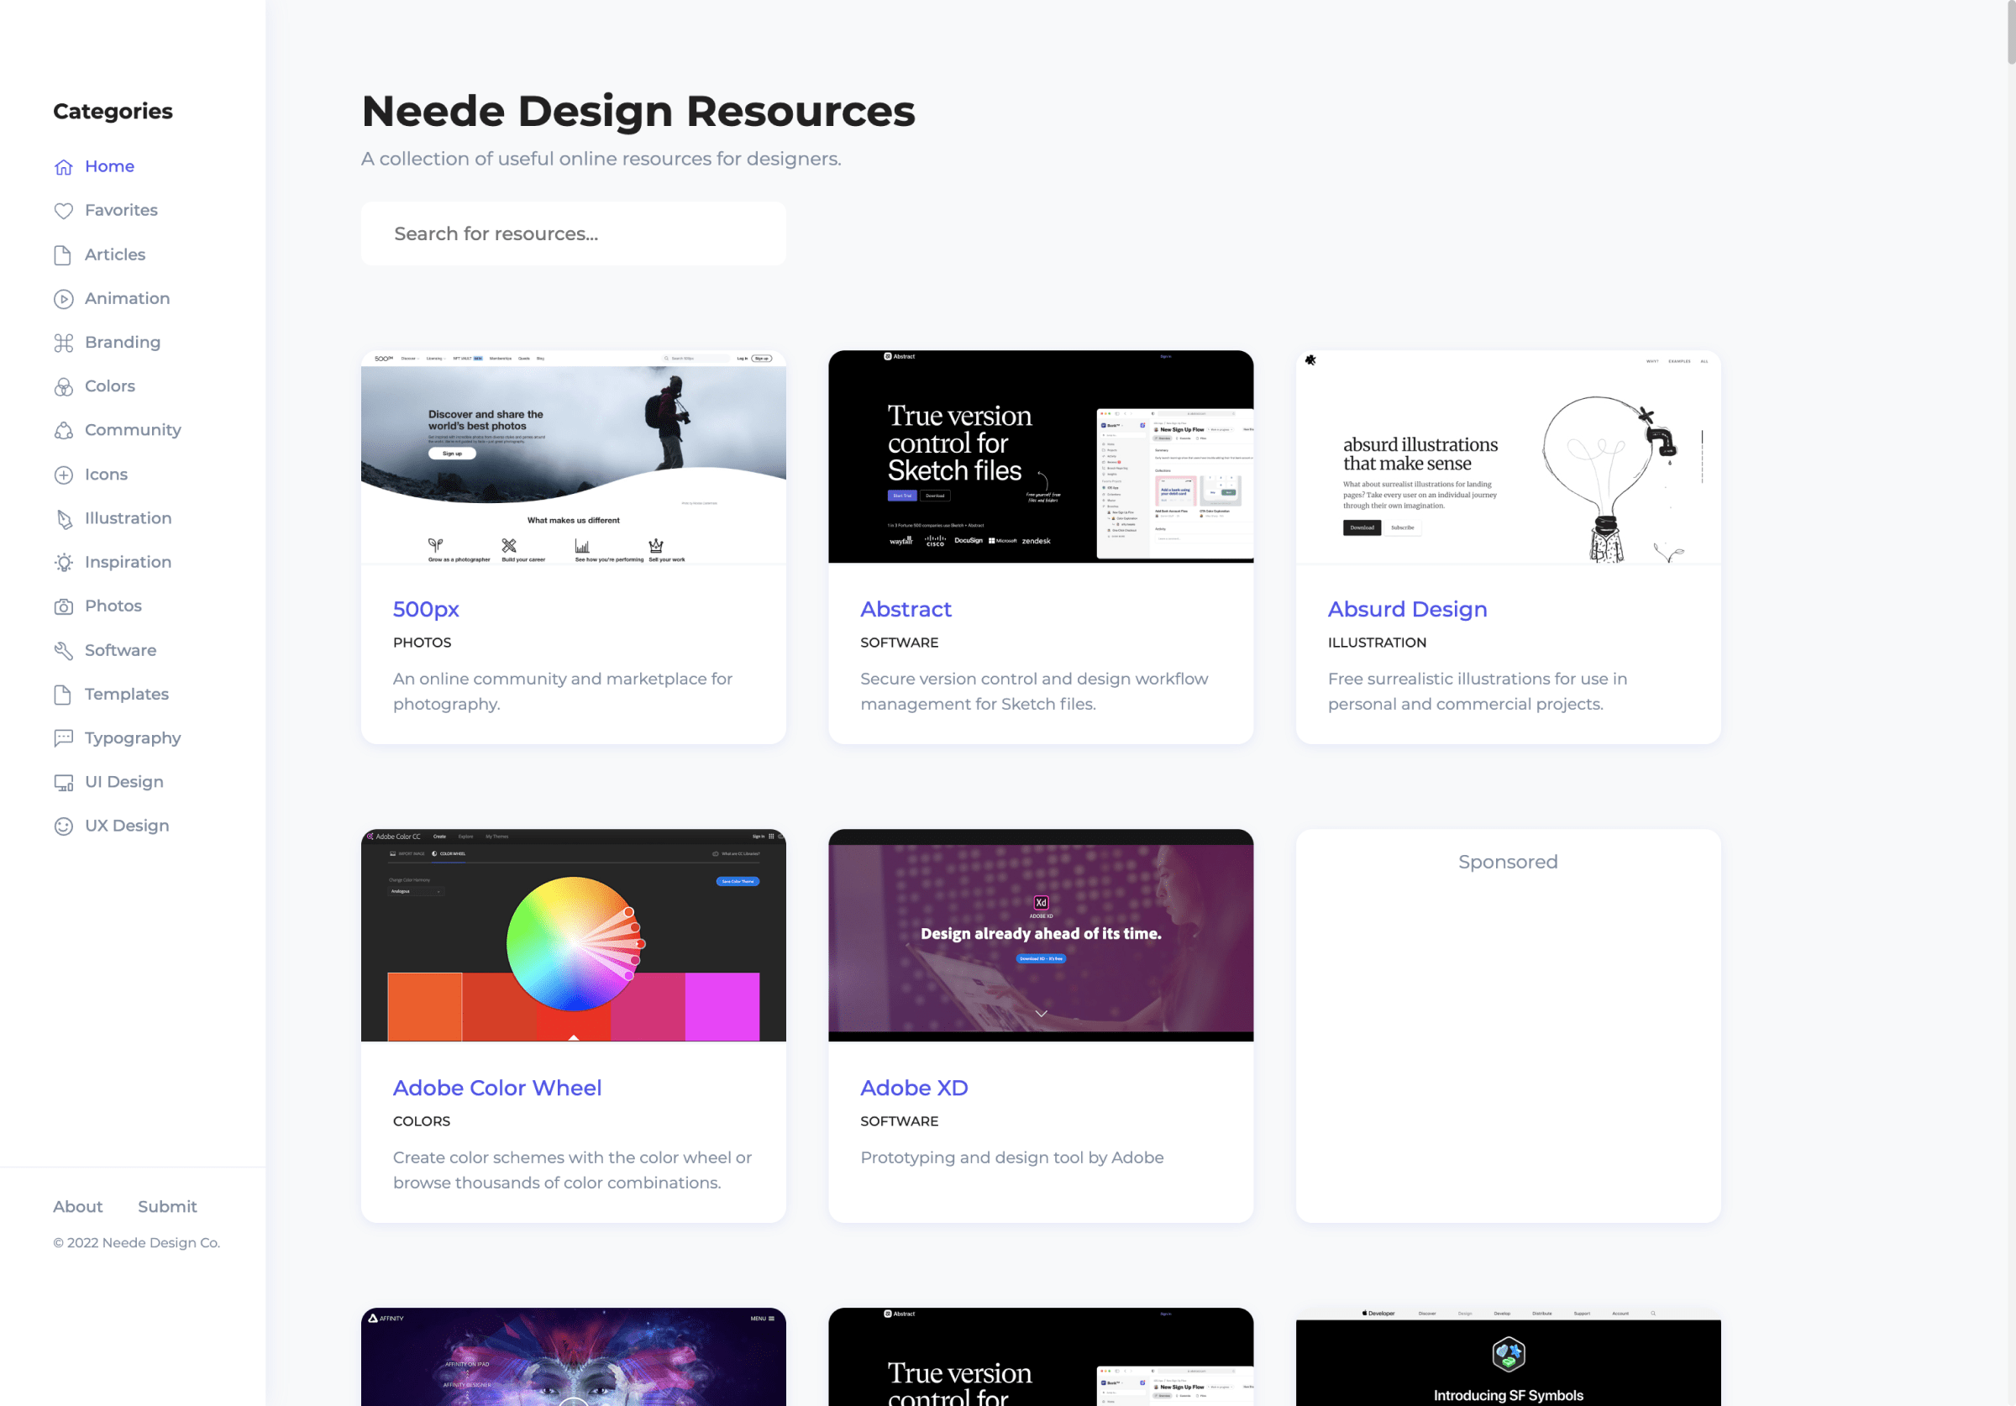Image resolution: width=2016 pixels, height=1406 pixels.
Task: Click the Templates file icon
Action: (63, 695)
